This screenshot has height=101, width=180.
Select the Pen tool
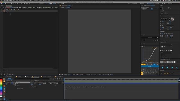(17, 4)
